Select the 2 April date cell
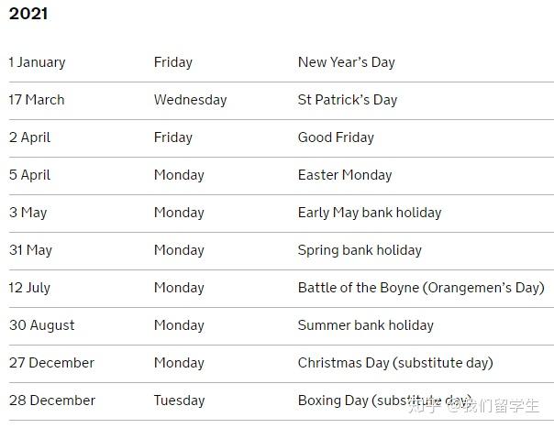The height and width of the screenshot is (428, 554). coord(30,137)
